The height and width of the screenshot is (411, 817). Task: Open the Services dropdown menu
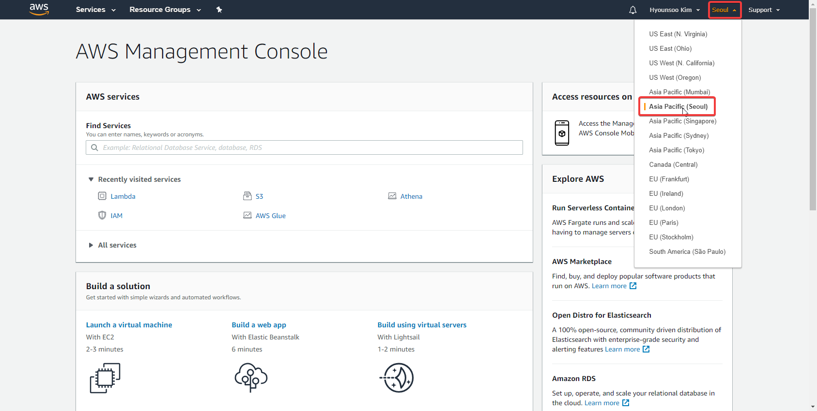coord(95,10)
